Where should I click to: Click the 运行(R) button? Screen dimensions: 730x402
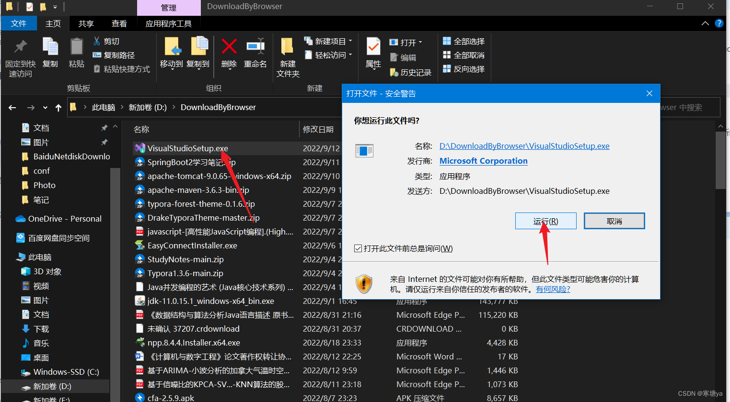[545, 221]
